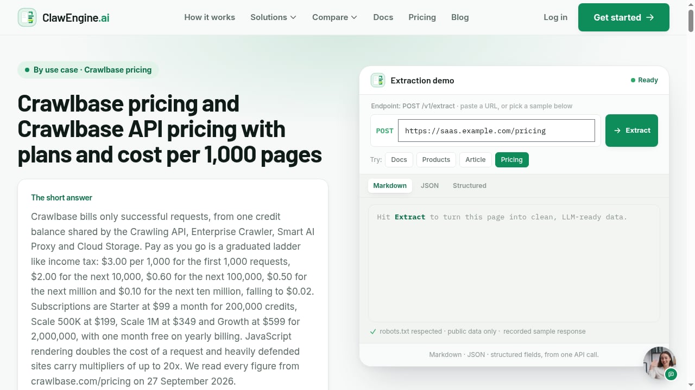Click the ClawEngine.ai brand name

pyautogui.click(x=76, y=17)
